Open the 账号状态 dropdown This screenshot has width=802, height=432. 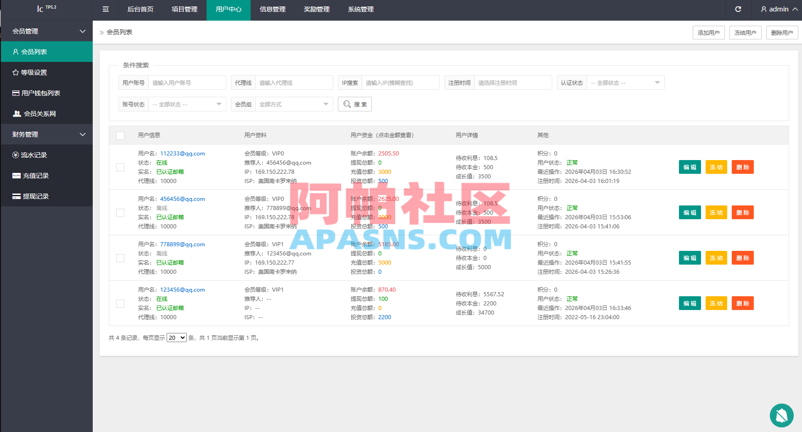pos(187,104)
